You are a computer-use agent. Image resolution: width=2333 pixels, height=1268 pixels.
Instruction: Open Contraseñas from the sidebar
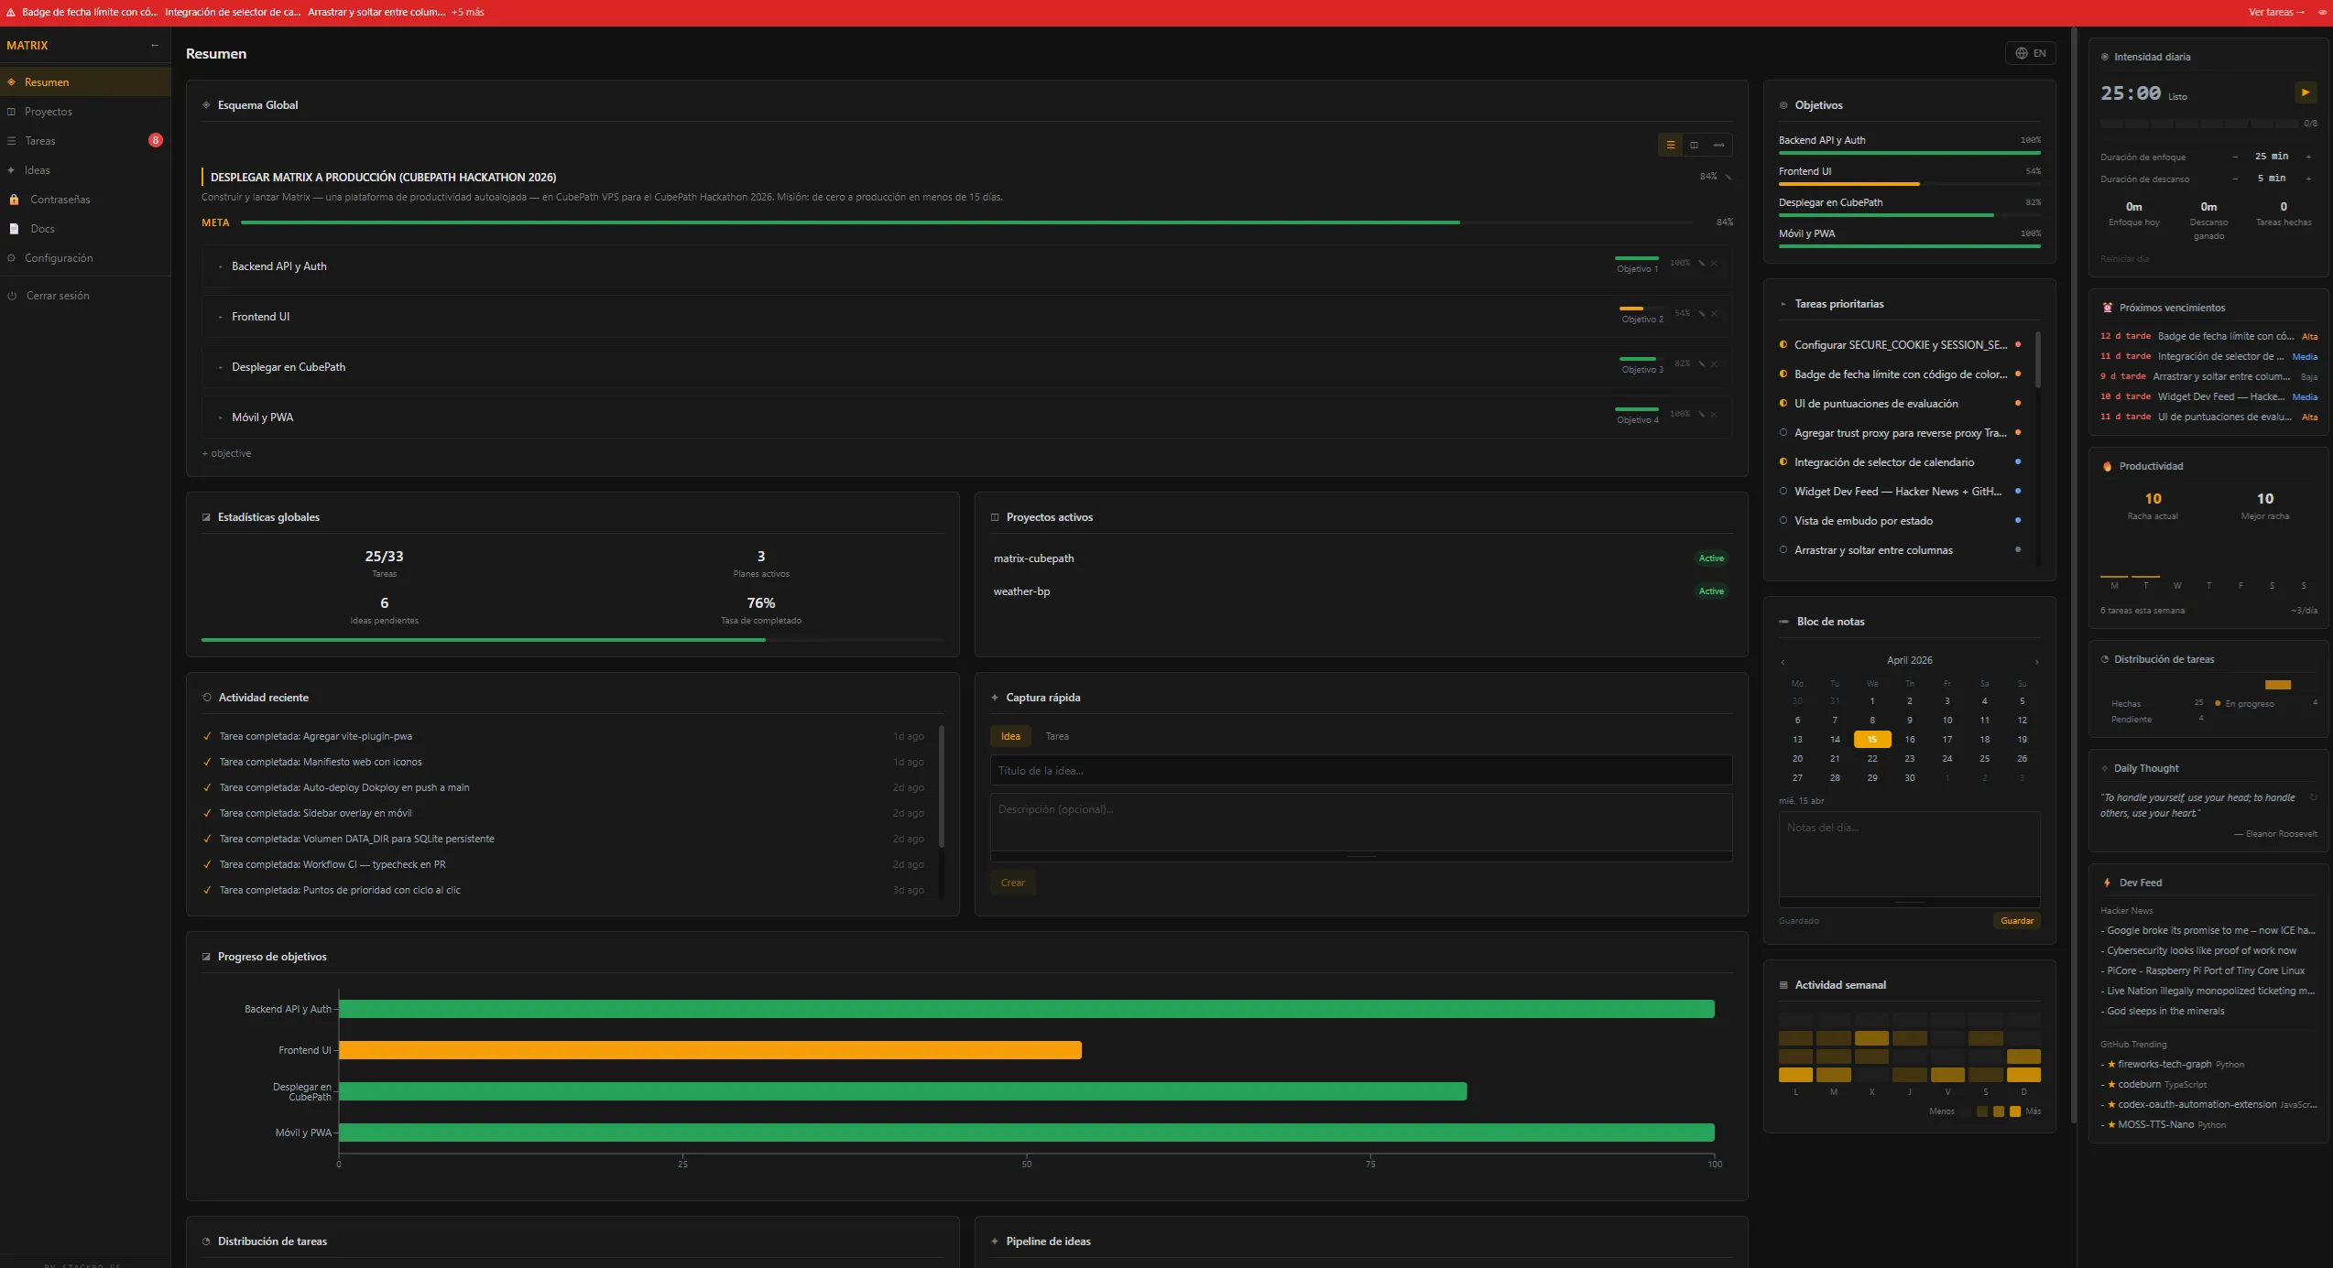pos(58,199)
